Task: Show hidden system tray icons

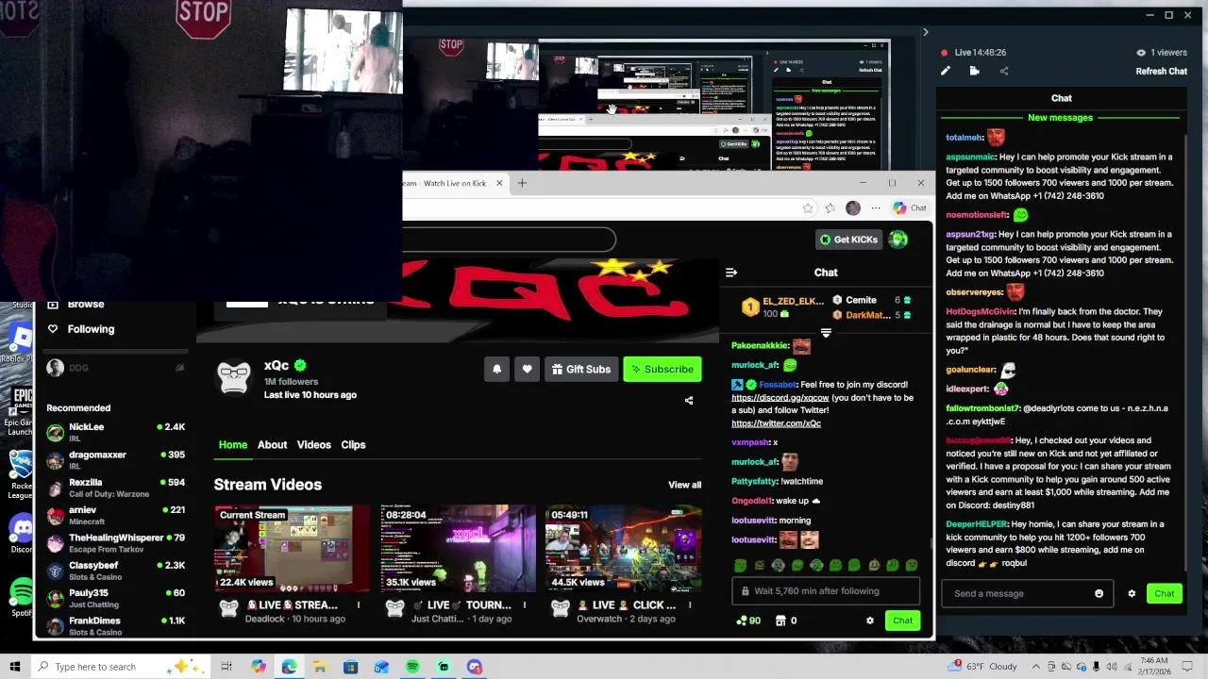Action: [1036, 667]
